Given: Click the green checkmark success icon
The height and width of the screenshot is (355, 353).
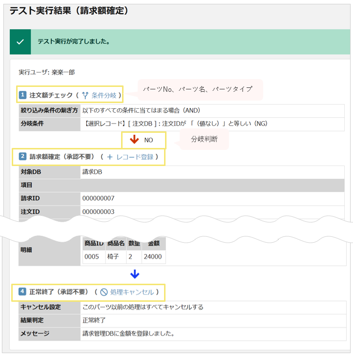Looking at the screenshot, I should click(x=20, y=42).
